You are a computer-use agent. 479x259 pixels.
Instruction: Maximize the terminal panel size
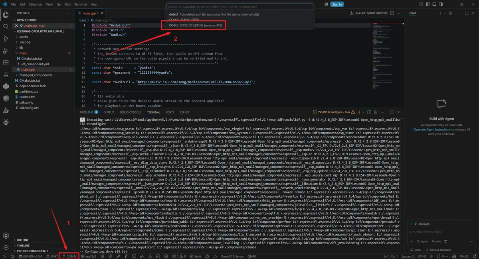392,112
